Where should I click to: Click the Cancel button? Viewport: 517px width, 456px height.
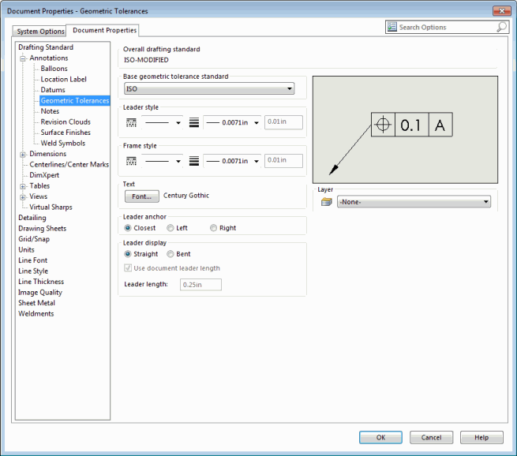pyautogui.click(x=431, y=437)
